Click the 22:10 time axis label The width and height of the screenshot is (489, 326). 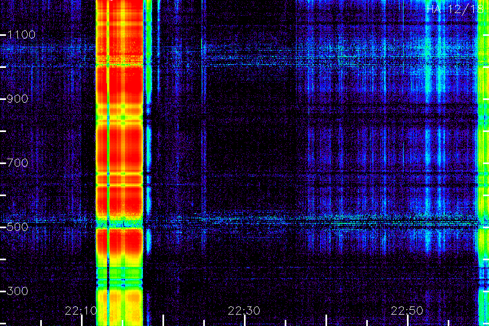pos(81,311)
